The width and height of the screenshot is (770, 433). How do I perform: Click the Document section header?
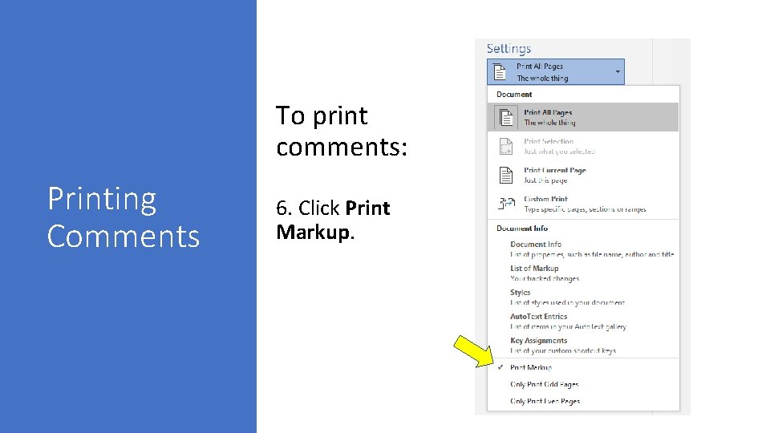click(x=514, y=95)
